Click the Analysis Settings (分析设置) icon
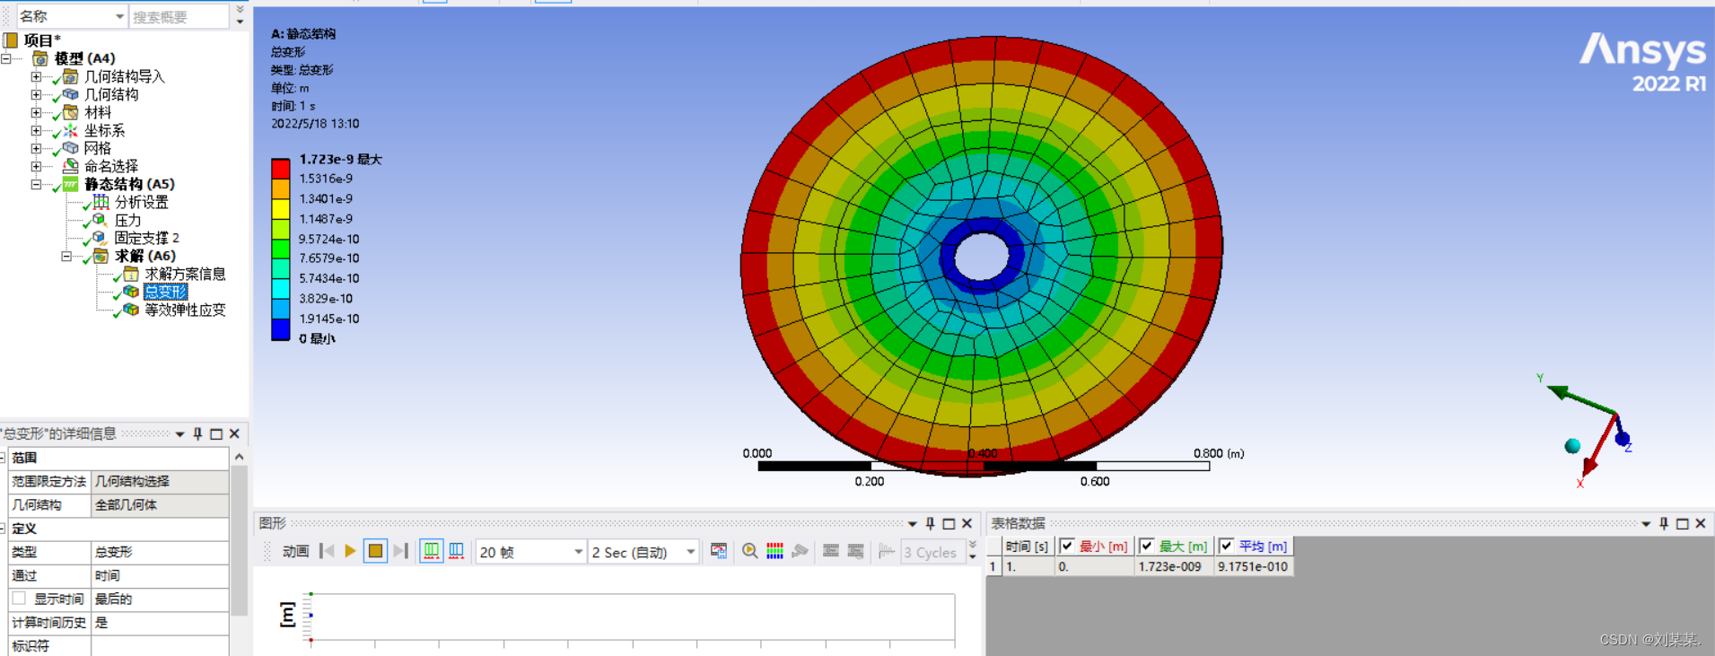Viewport: 1715px width, 656px height. (x=101, y=202)
